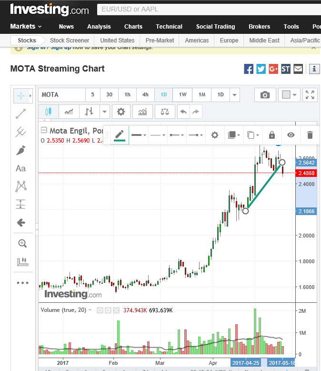Open the Technical menu
The image size is (321, 371).
(x=169, y=27)
